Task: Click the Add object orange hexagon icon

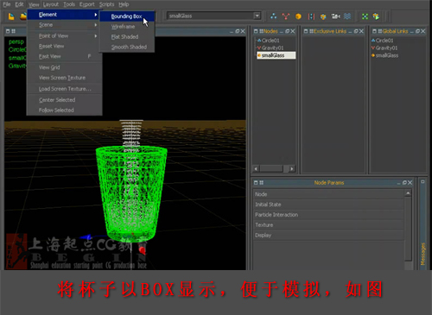Action: pos(298,16)
